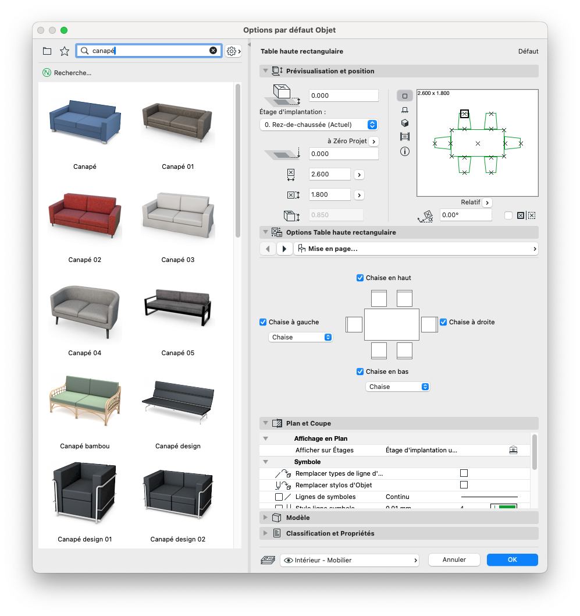This screenshot has width=580, height=616.
Task: Enable Remplacer types de ligne checkbox
Action: [464, 473]
